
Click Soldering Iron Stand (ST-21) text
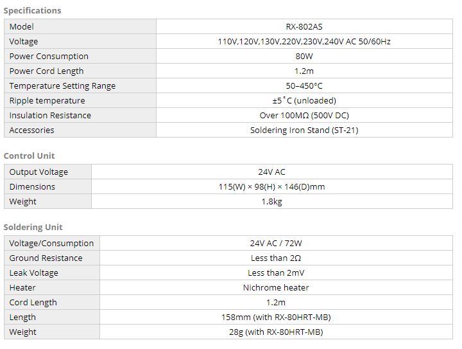click(304, 130)
